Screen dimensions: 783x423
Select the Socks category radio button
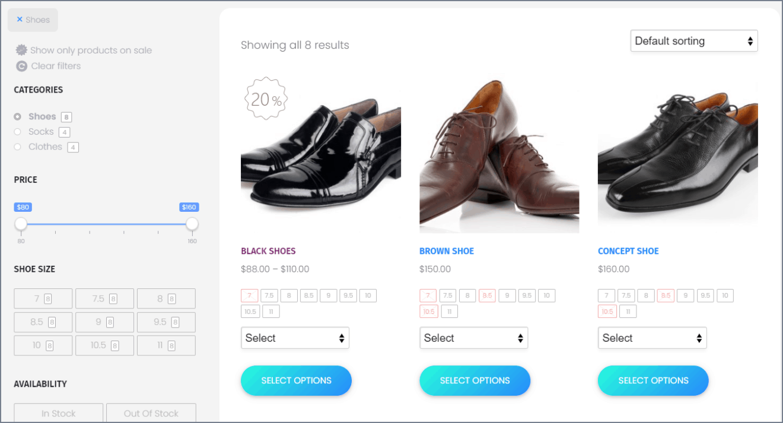click(x=17, y=131)
